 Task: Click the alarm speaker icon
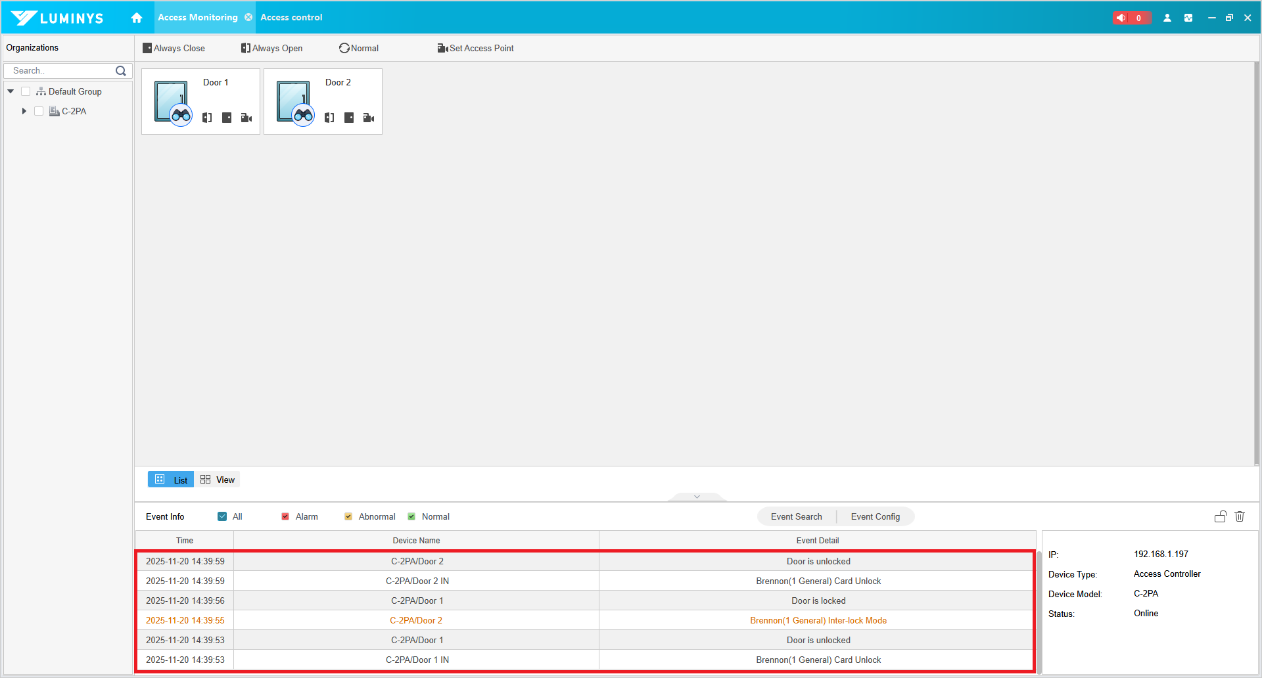click(1121, 18)
